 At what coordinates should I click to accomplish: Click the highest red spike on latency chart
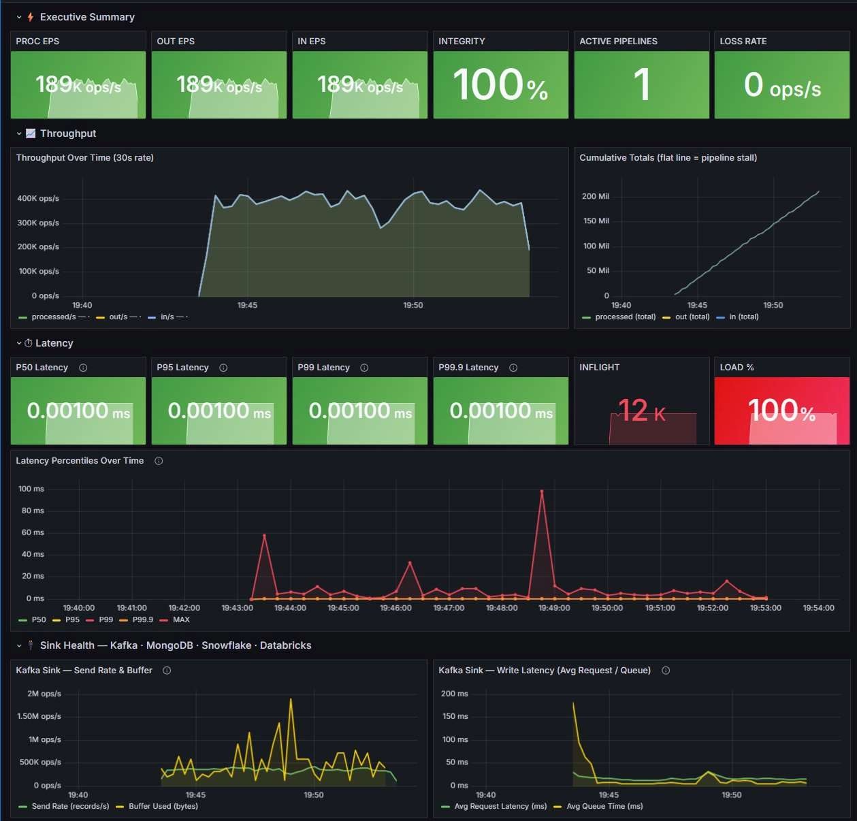point(542,492)
